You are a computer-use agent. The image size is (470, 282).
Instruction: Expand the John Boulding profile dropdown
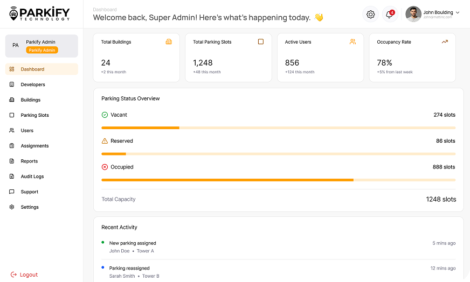tap(458, 12)
